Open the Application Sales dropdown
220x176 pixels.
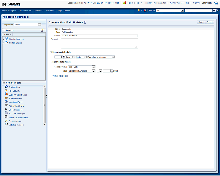point(40,25)
